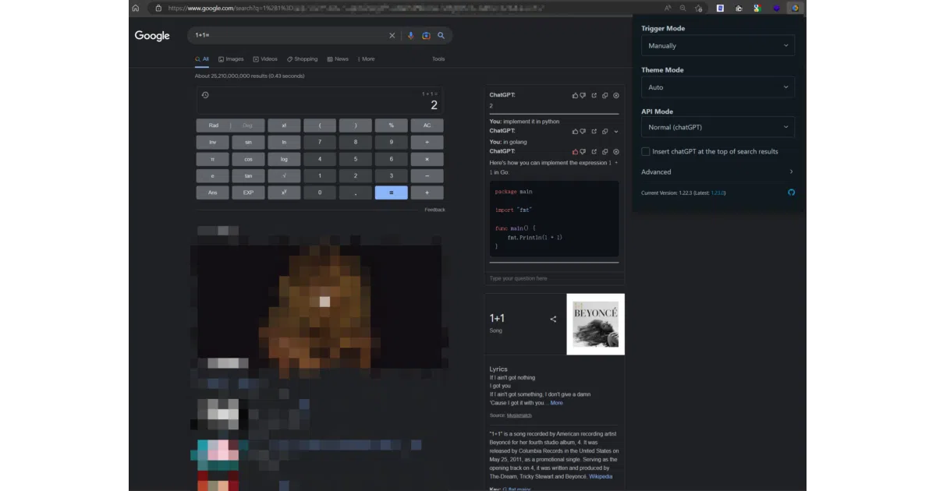Enable Insert chatGPT at top checkbox
This screenshot has height=491, width=936.
pos(645,151)
